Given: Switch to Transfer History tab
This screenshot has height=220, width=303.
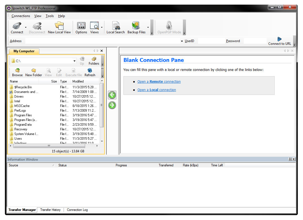Looking at the screenshot, I should (x=50, y=210).
